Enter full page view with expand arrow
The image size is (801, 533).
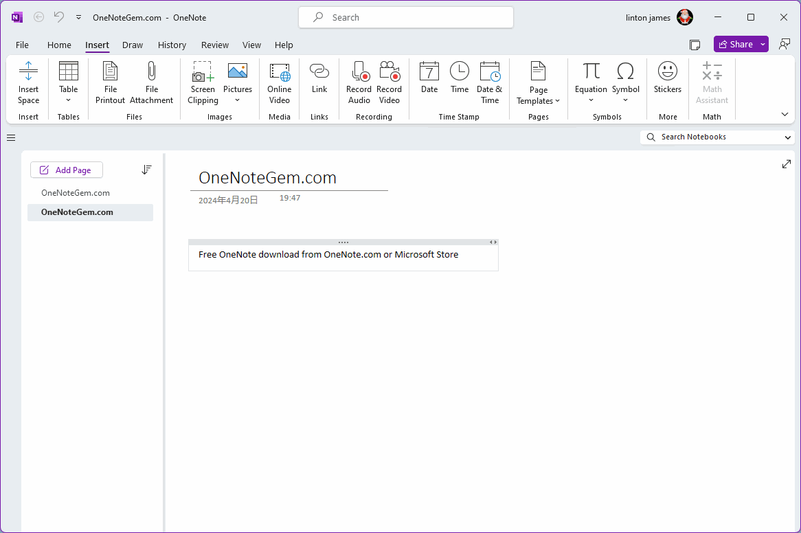(x=786, y=164)
